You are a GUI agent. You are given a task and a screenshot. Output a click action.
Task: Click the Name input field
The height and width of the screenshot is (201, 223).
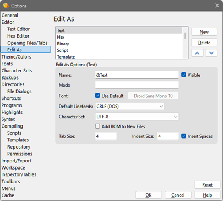click(x=137, y=75)
